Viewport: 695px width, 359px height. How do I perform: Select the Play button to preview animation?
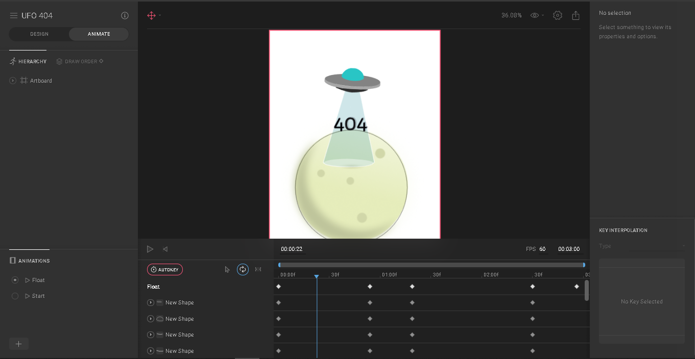click(x=150, y=249)
